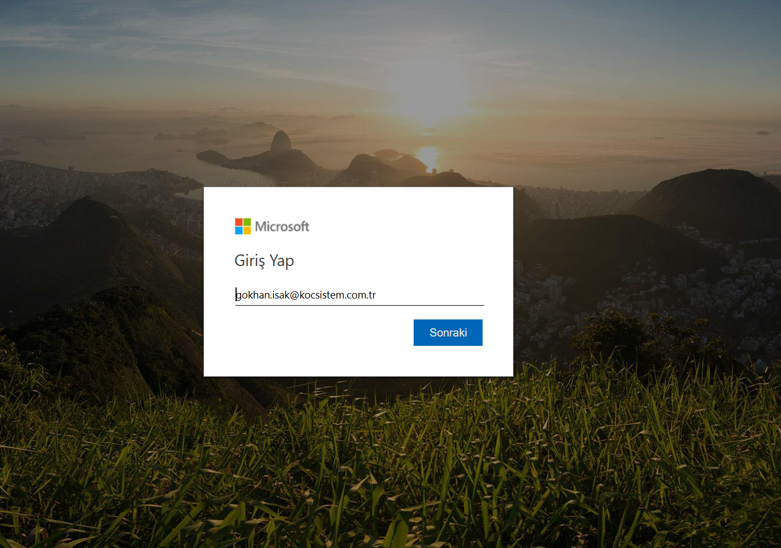Screen dimensions: 781x548
Task: Place cursor on kocsistem.com.tr domain text
Action: 338,295
